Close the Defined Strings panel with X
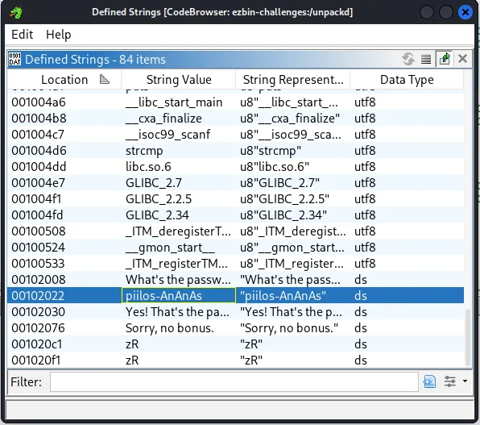This screenshot has height=425, width=480. click(x=462, y=59)
